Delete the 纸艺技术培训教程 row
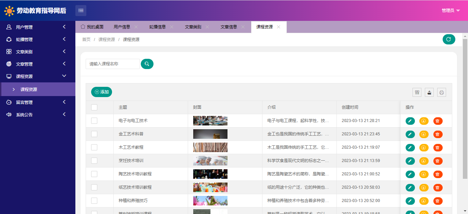The height and width of the screenshot is (214, 468). pos(438,188)
